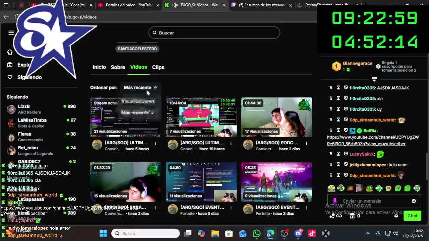The image size is (429, 241).
Task: Open the Kick sidebar hamburger menu
Action: pyautogui.click(x=11, y=32)
